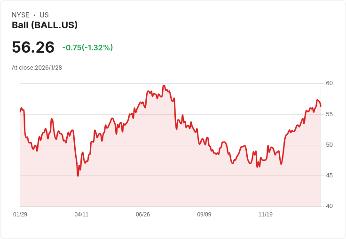Click the line's leftmost starting point
The height and width of the screenshot is (239, 346).
[x=21, y=112]
